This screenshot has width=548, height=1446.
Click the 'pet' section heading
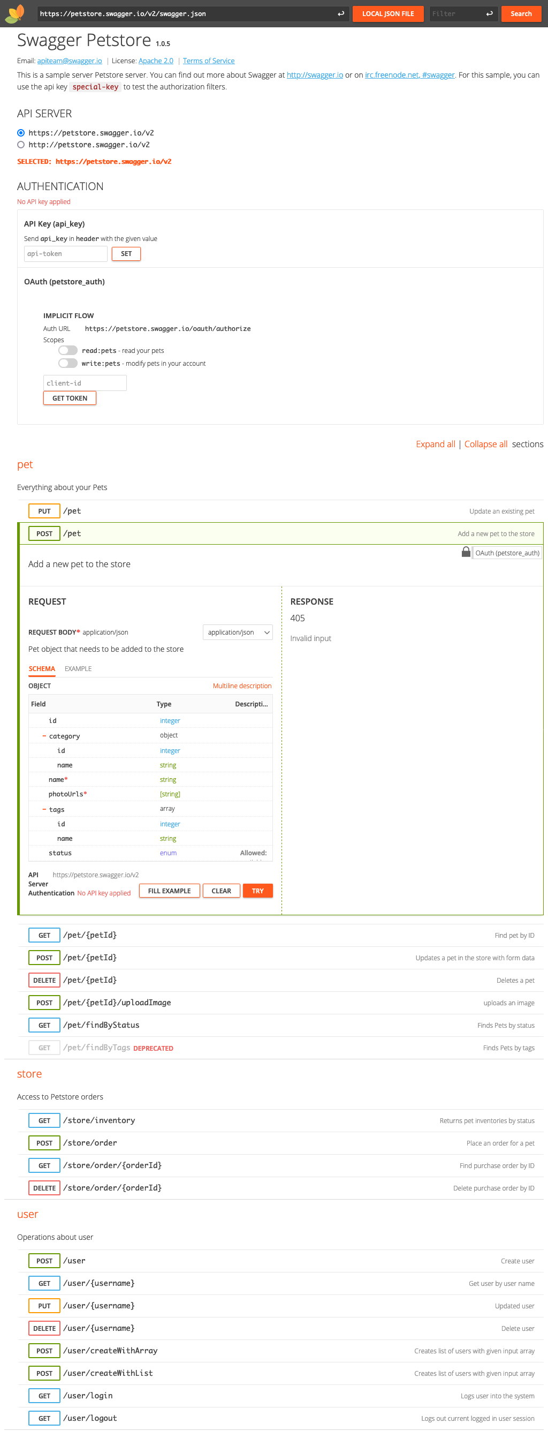click(x=25, y=464)
